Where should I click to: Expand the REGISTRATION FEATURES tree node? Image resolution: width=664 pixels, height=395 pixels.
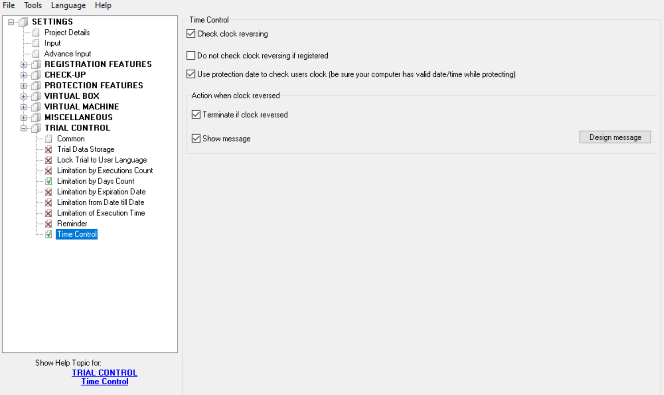pos(23,65)
